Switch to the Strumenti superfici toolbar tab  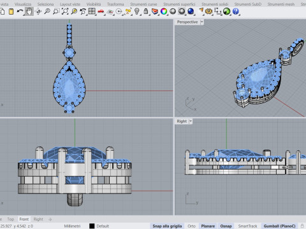click(x=179, y=4)
